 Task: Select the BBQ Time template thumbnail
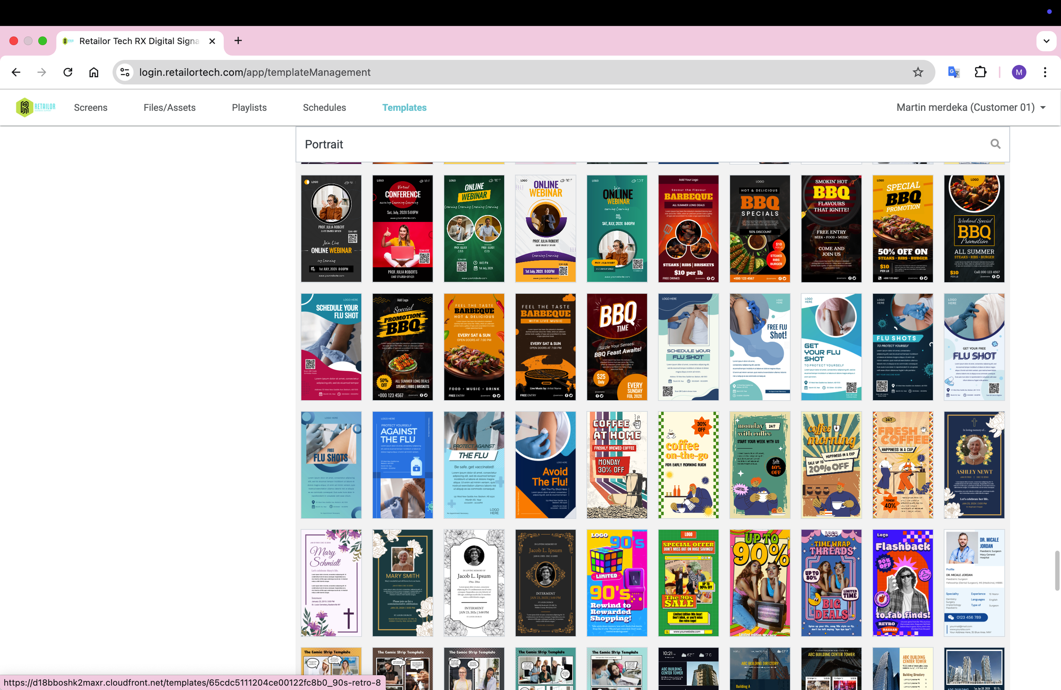[x=617, y=347]
